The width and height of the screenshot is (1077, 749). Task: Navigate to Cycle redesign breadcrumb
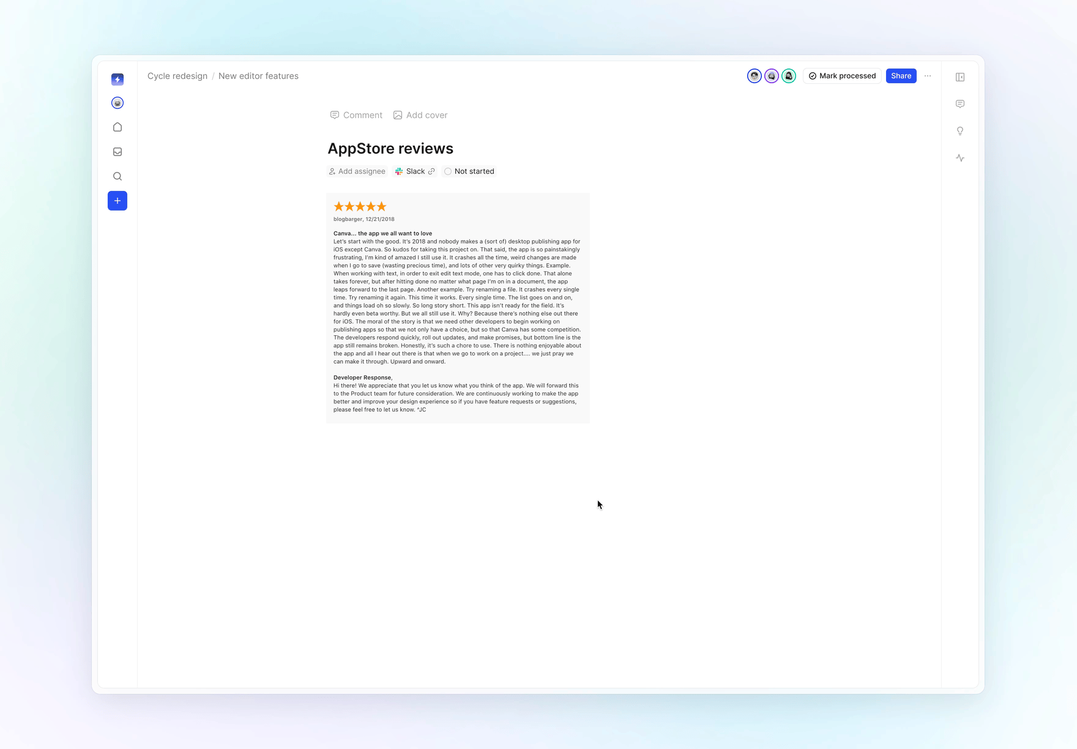coord(177,76)
